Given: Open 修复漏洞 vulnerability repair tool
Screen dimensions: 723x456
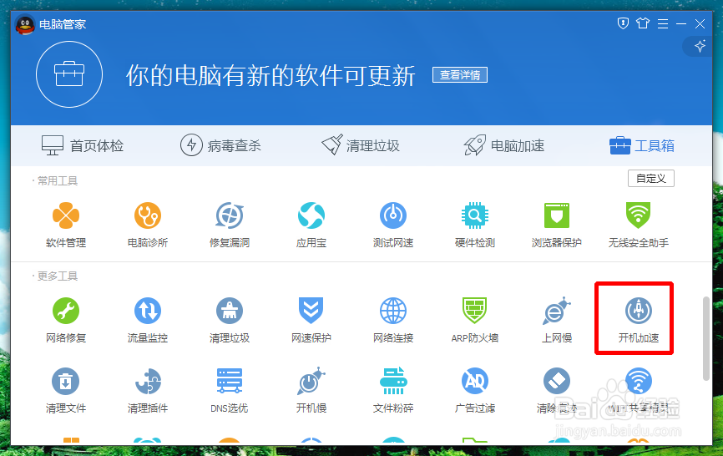Looking at the screenshot, I should 229,225.
